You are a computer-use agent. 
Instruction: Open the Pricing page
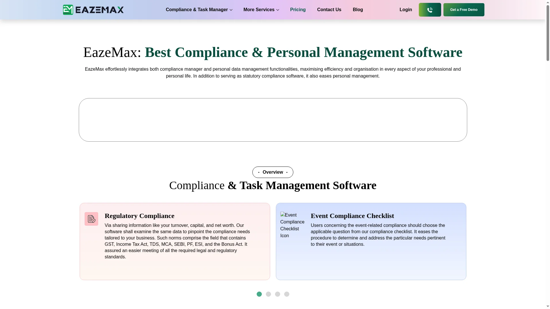tap(298, 10)
